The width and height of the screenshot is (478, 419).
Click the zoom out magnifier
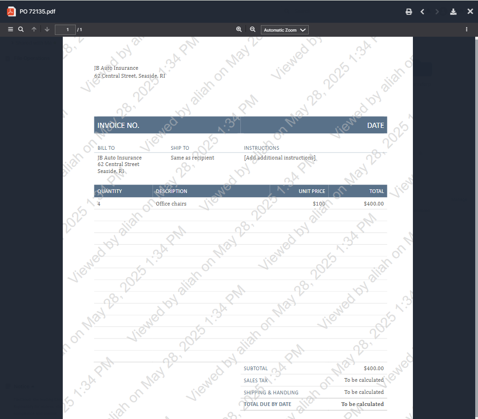pos(252,29)
